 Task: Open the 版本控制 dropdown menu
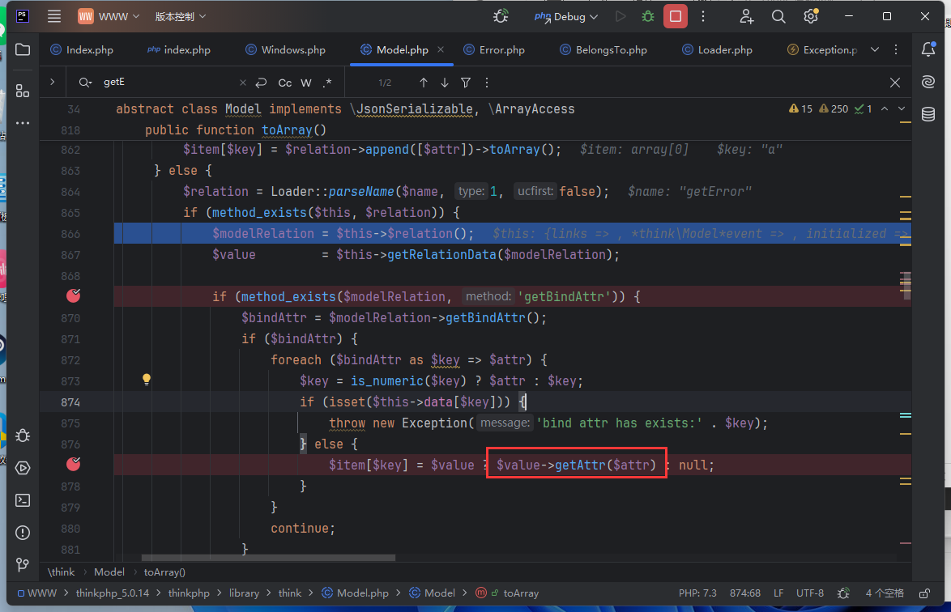pos(180,16)
